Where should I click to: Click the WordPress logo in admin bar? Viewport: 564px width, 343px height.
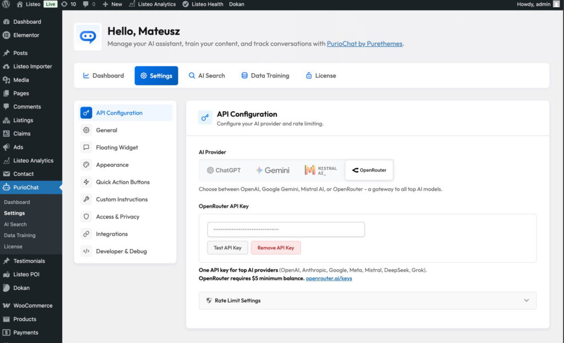point(7,4)
